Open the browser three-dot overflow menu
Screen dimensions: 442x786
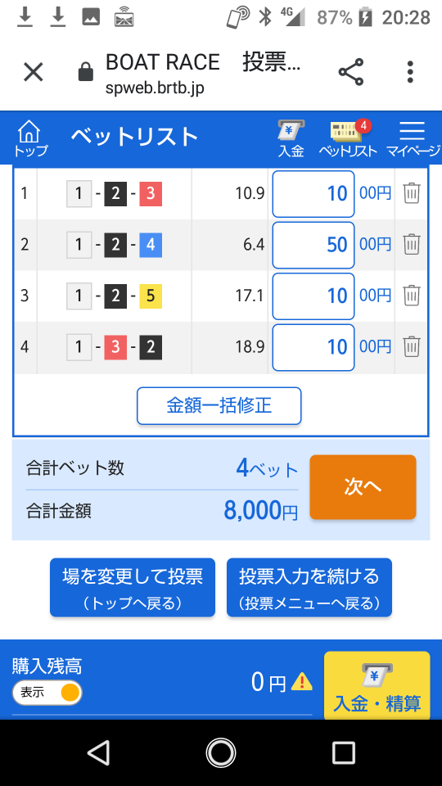pyautogui.click(x=410, y=72)
